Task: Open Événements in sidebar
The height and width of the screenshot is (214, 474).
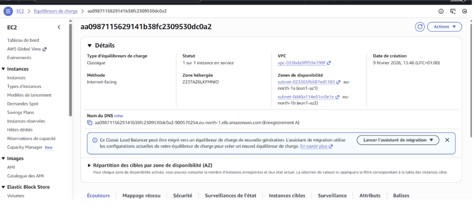Action: pyautogui.click(x=19, y=57)
